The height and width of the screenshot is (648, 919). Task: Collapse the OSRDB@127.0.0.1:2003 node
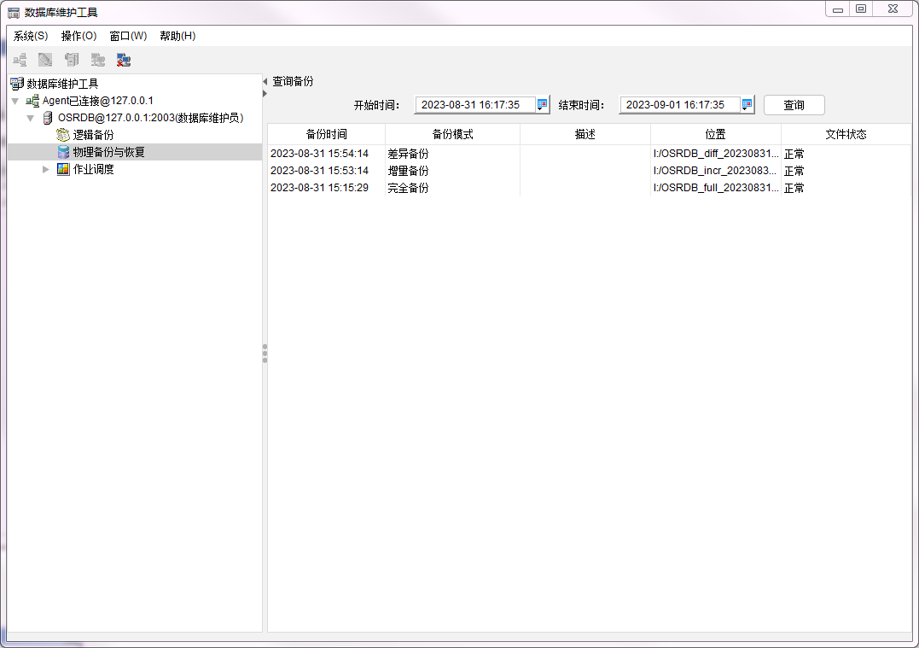(30, 118)
